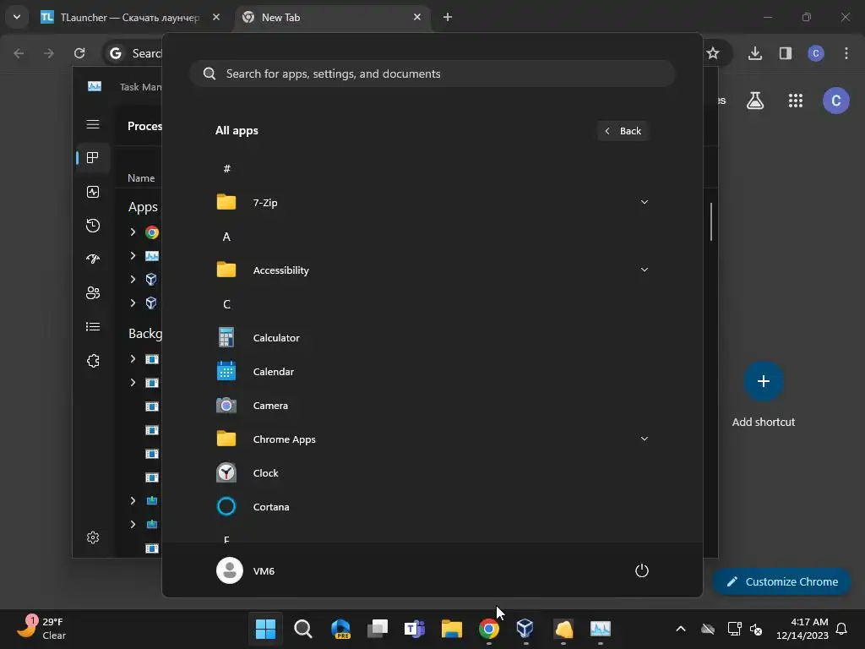
Task: Click the Windows Start button
Action: 265,629
